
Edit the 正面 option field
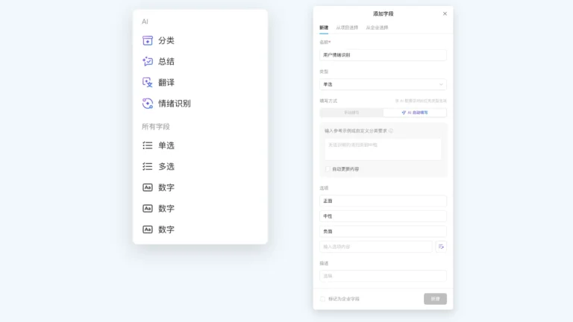[x=383, y=201]
